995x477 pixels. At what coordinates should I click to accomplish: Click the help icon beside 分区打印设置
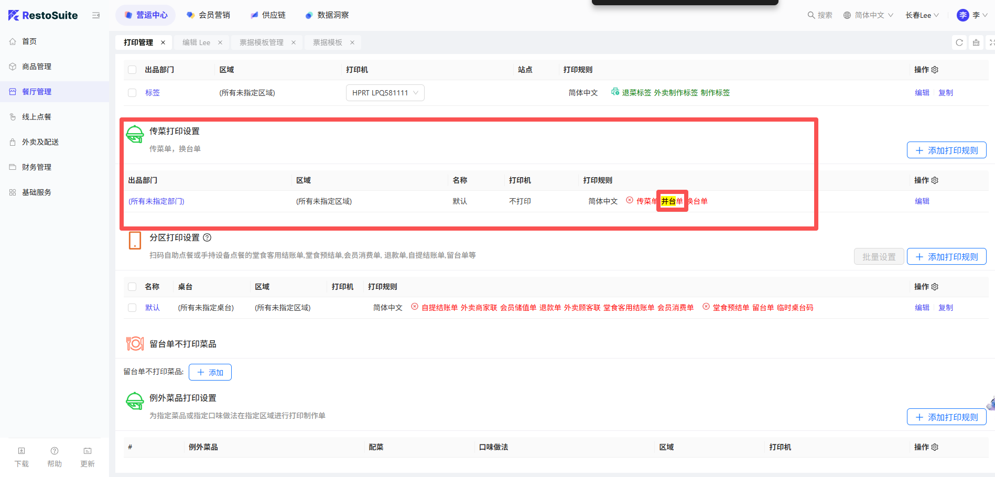[x=207, y=237]
